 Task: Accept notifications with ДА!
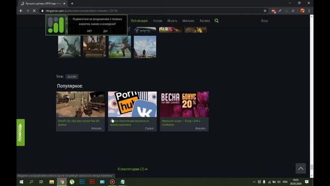[105, 31]
